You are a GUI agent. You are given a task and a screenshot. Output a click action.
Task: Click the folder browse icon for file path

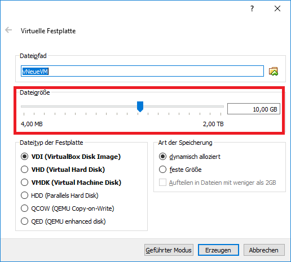274,72
